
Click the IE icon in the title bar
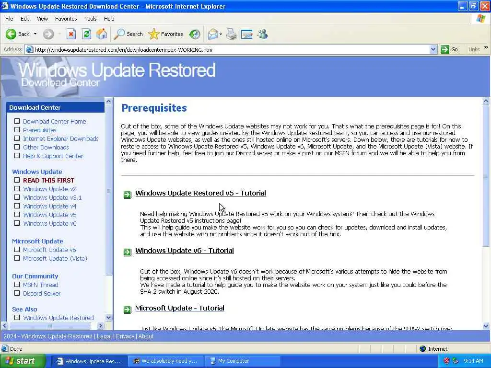click(x=5, y=6)
